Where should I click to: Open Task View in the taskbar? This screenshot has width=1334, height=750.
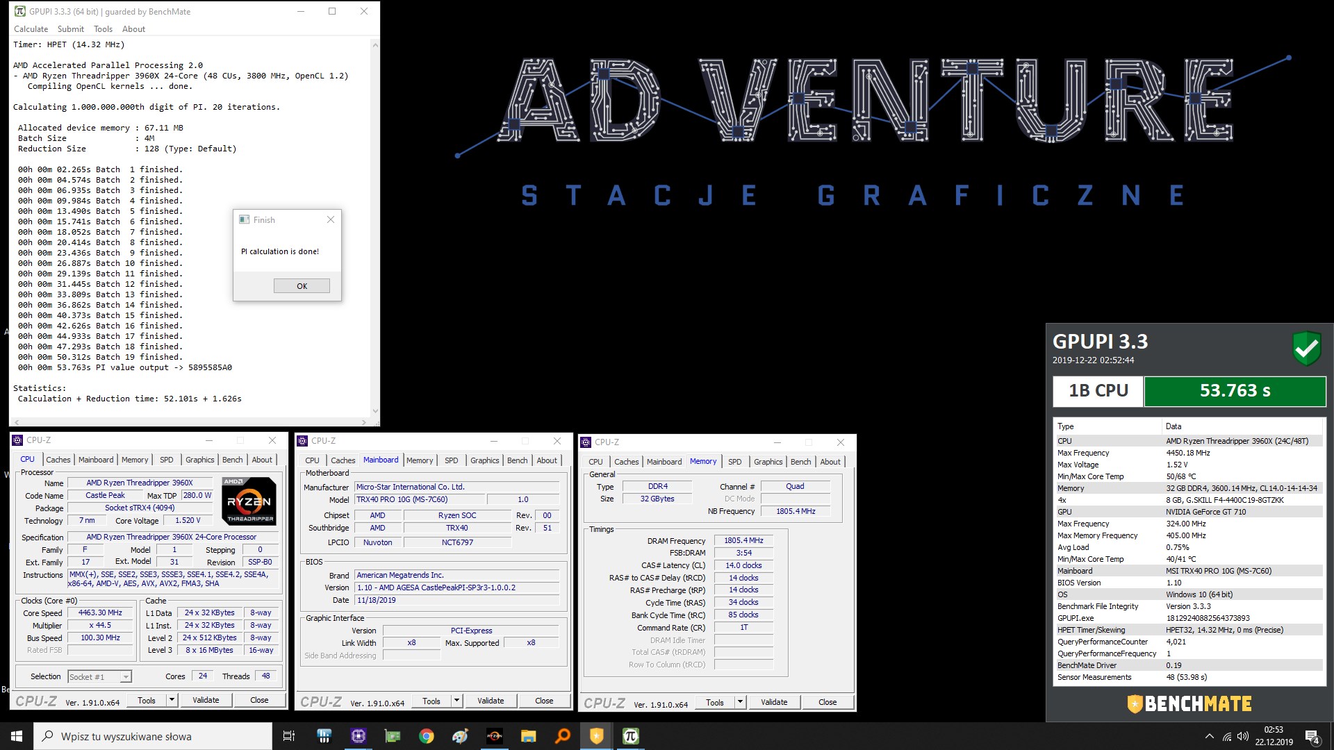click(x=289, y=736)
